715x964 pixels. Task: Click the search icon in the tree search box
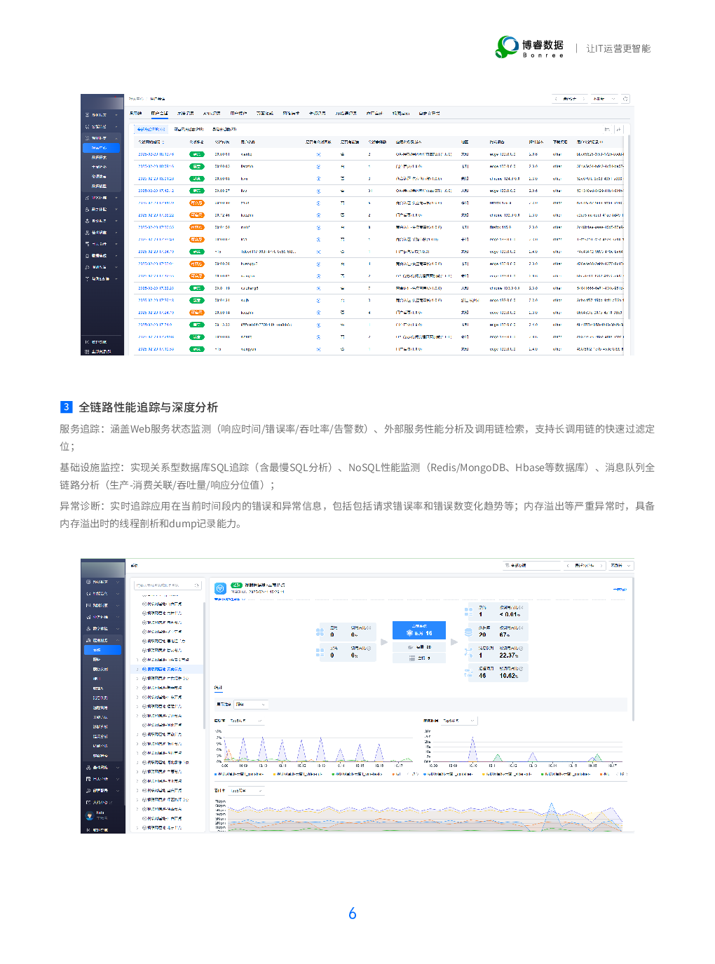[196, 585]
